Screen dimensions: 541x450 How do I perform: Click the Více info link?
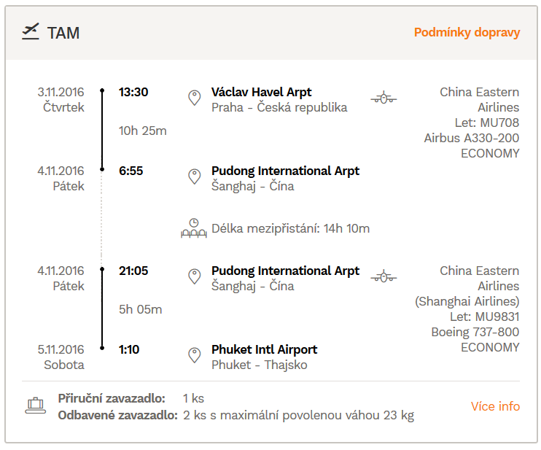click(496, 406)
